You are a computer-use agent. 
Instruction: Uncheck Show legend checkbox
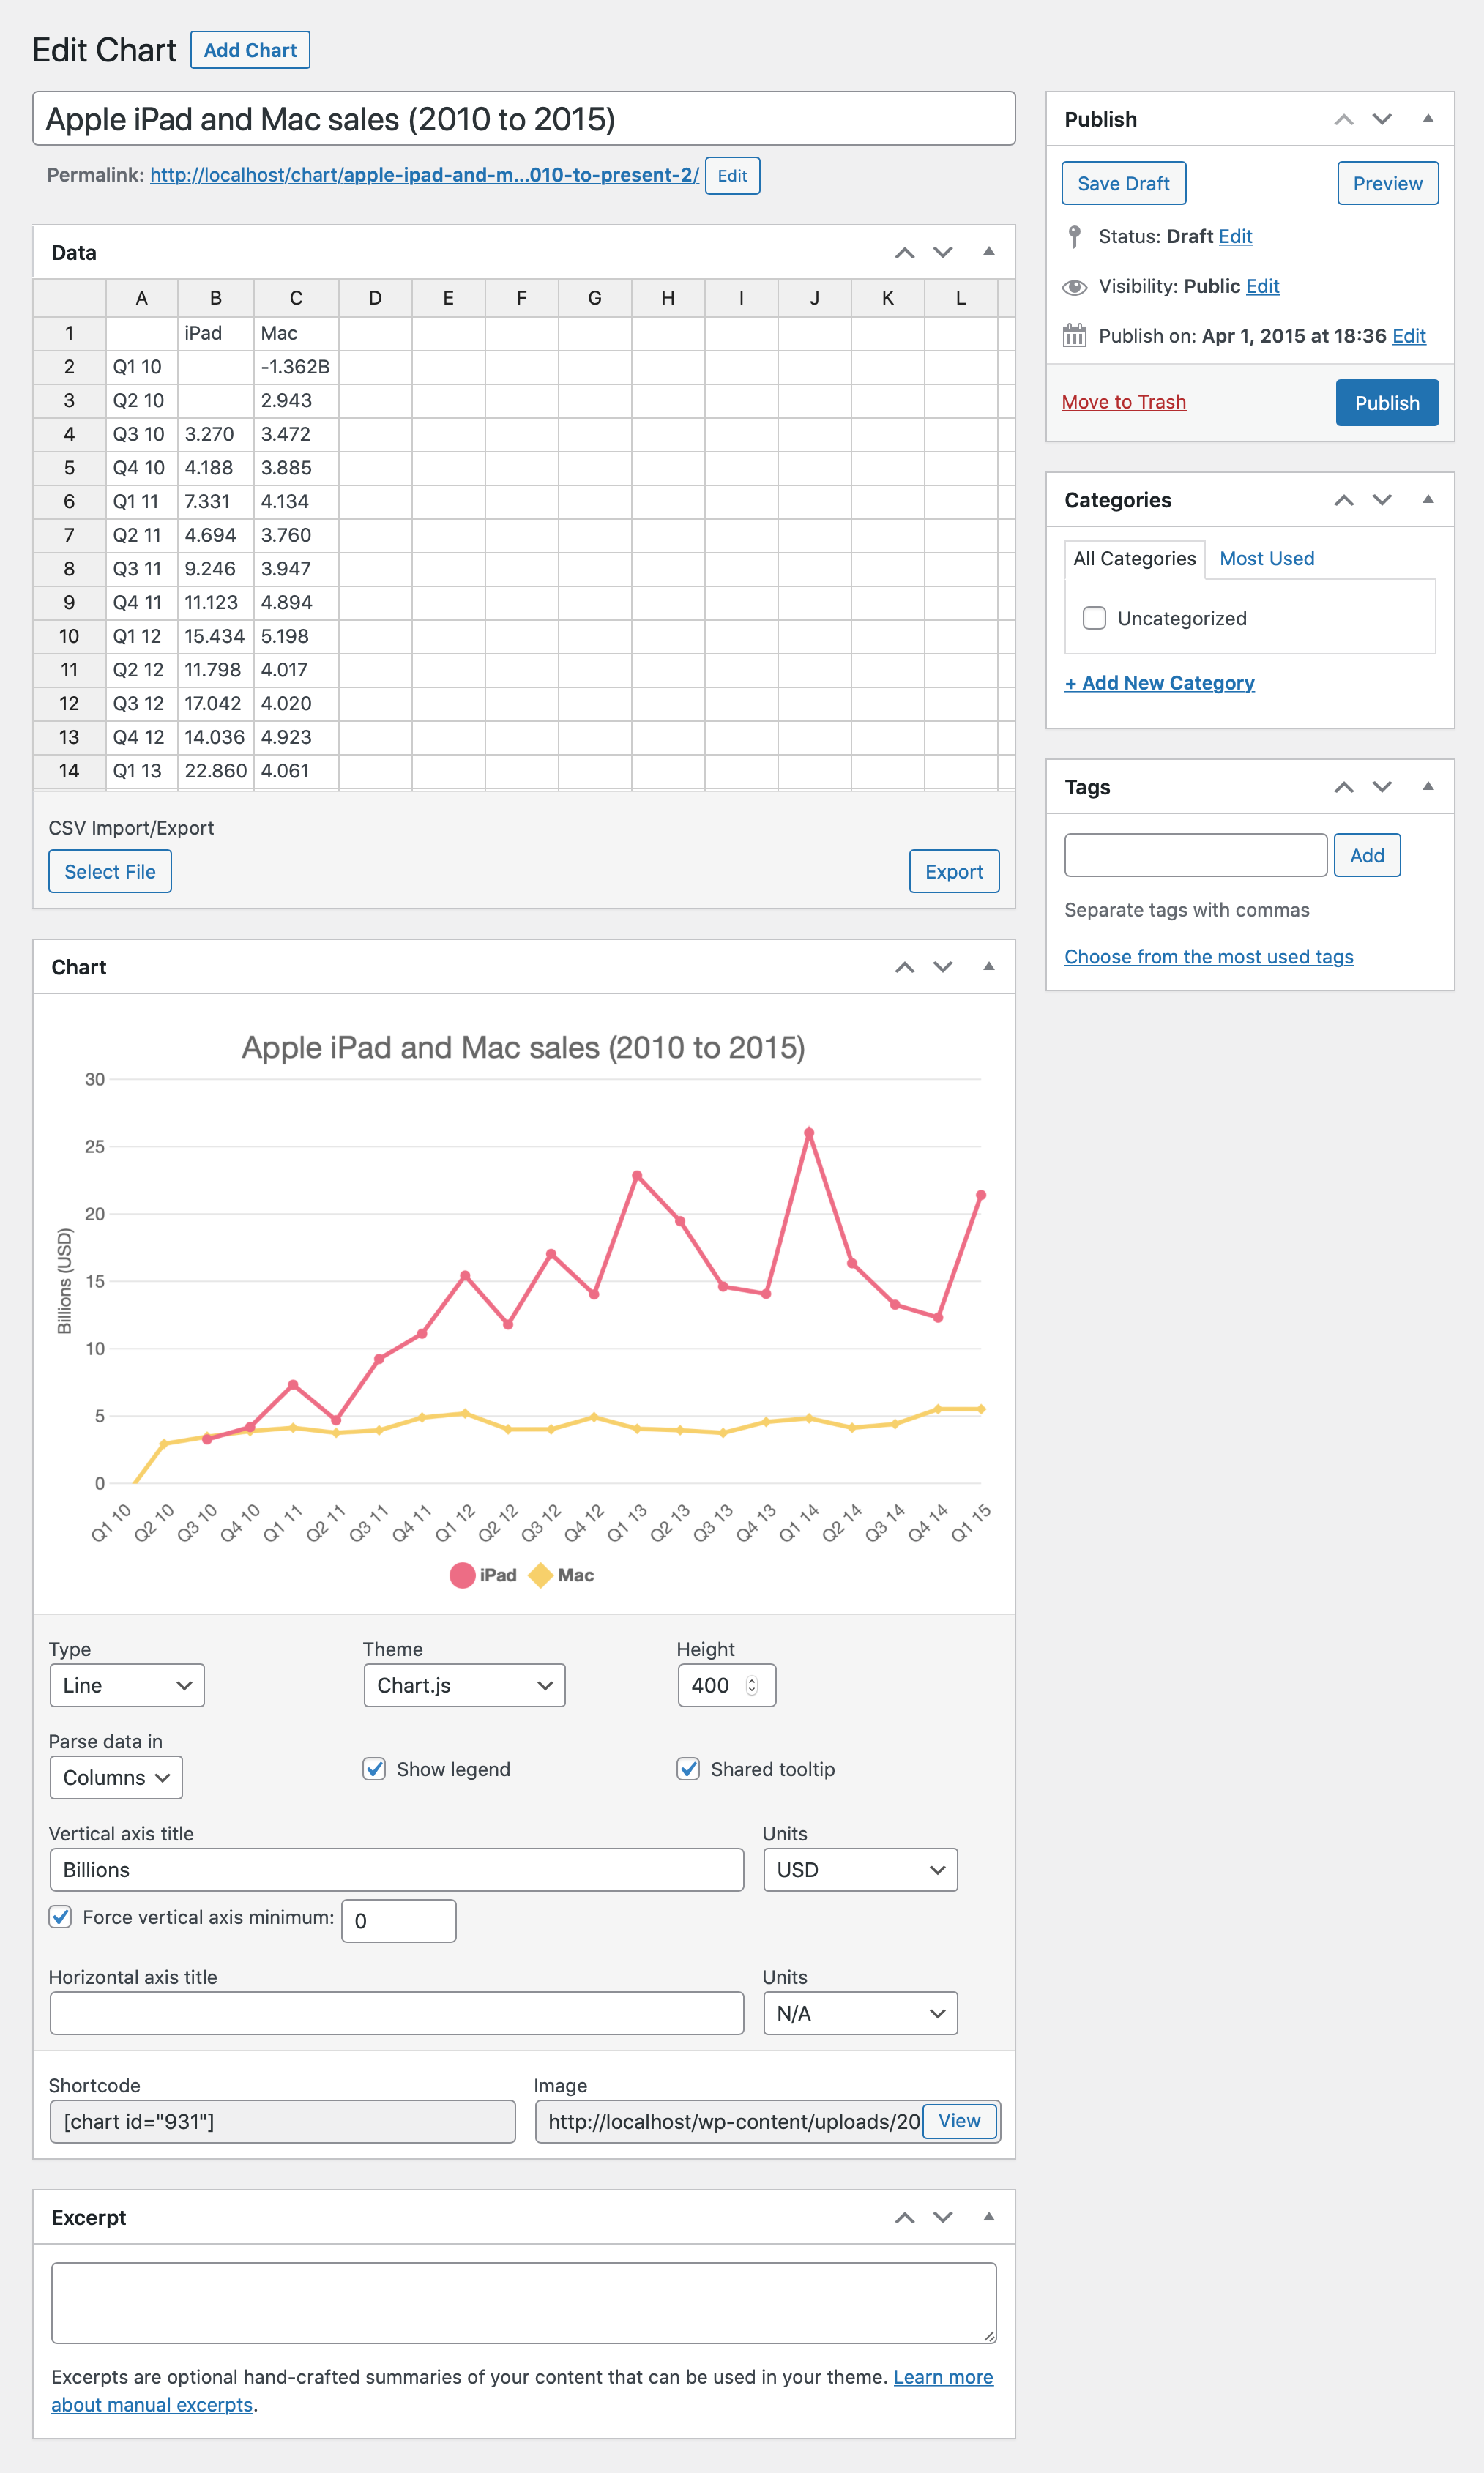[374, 1768]
